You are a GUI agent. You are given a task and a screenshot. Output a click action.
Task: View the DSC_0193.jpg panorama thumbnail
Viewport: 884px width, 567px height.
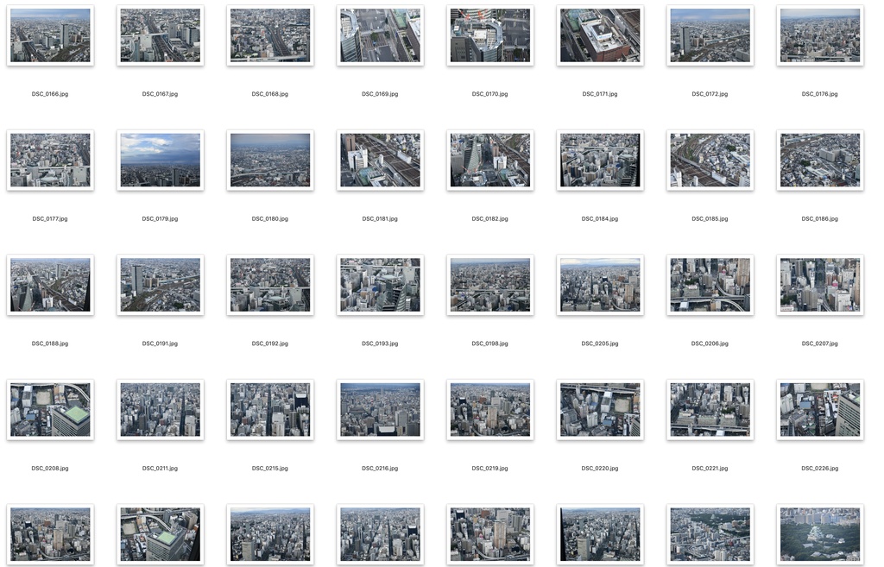click(x=380, y=285)
